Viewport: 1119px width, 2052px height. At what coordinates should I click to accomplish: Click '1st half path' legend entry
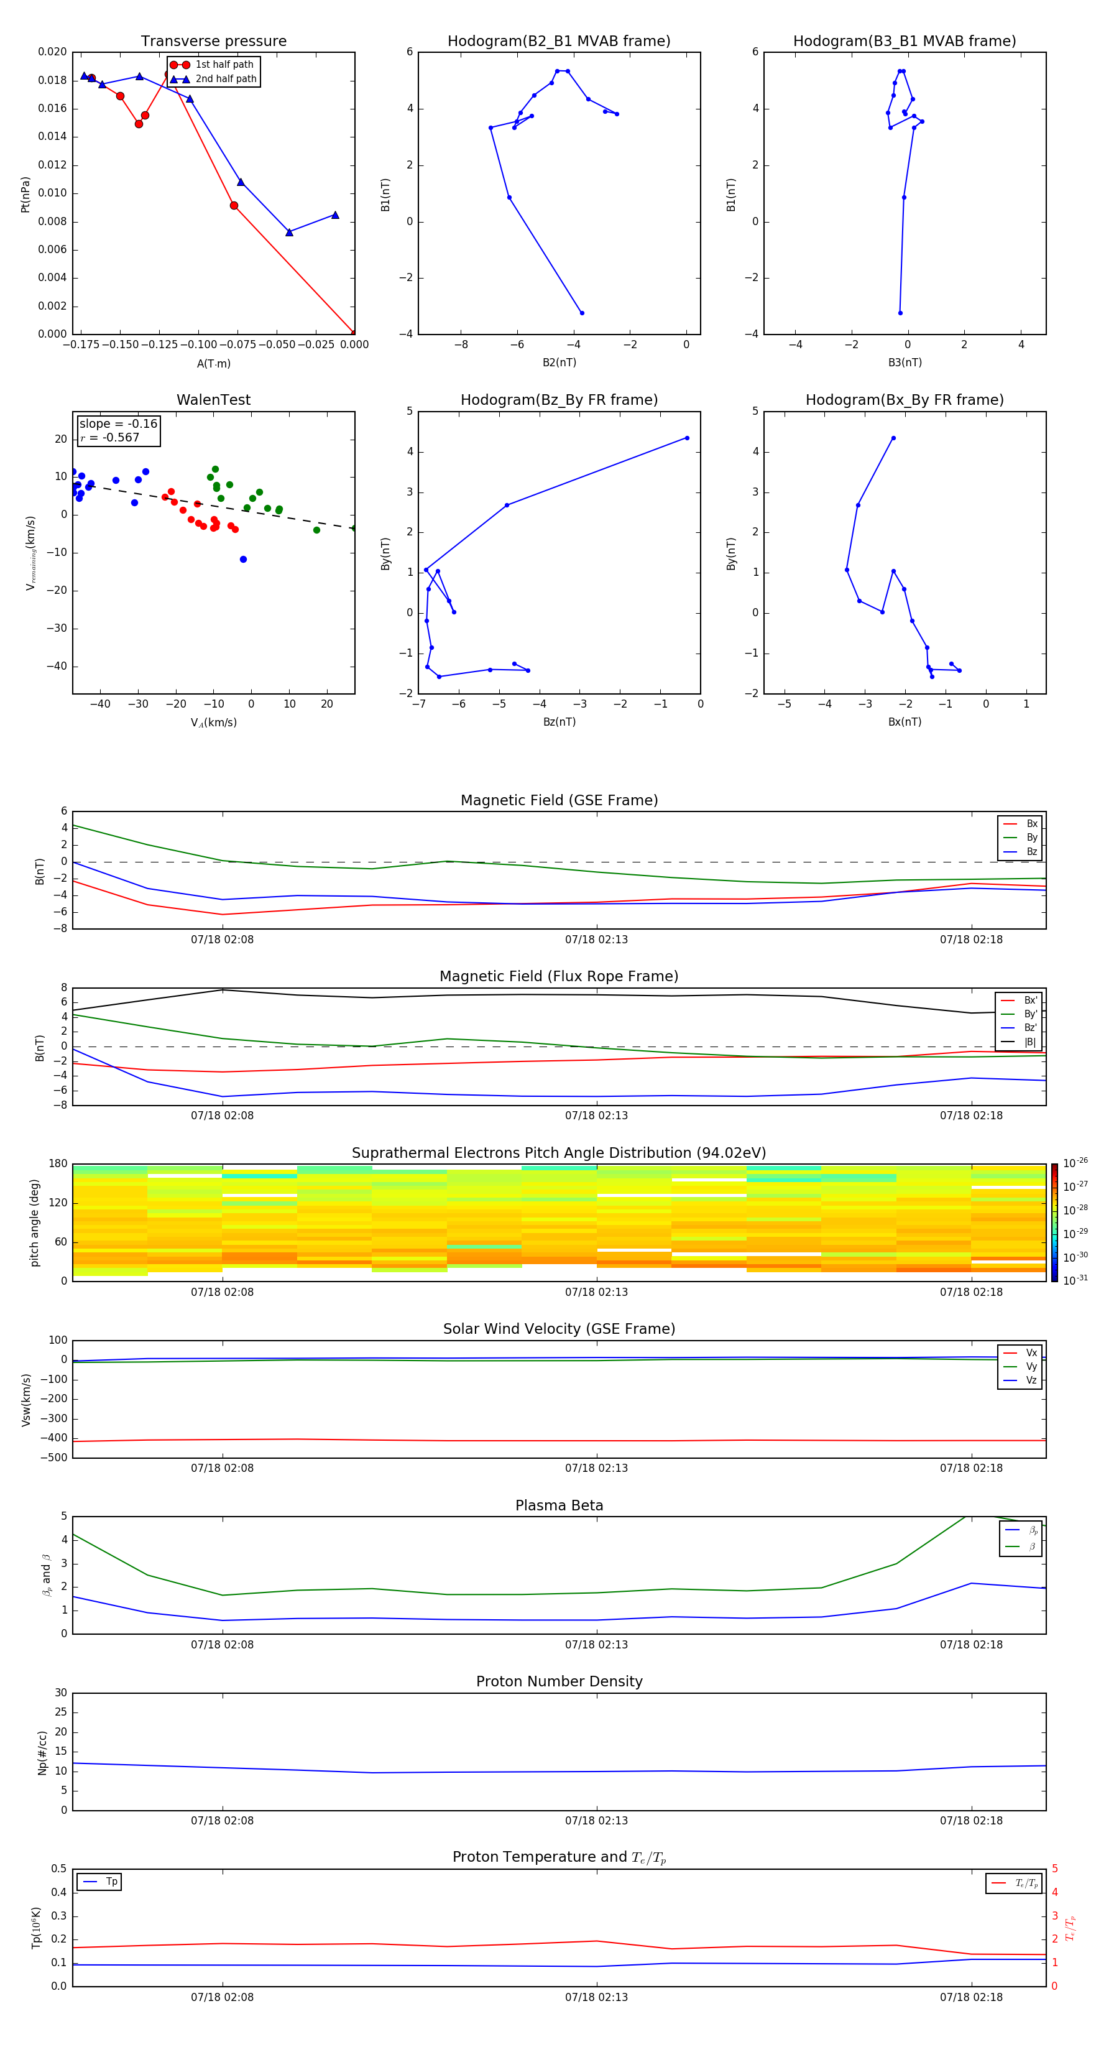(x=213, y=65)
